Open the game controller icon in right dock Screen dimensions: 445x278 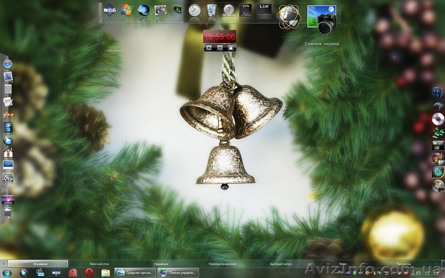438,106
